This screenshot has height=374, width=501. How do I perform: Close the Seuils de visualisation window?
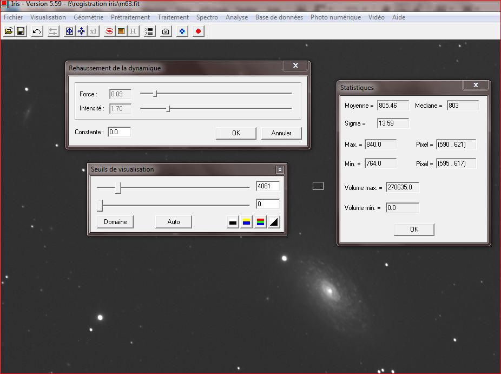tap(280, 170)
